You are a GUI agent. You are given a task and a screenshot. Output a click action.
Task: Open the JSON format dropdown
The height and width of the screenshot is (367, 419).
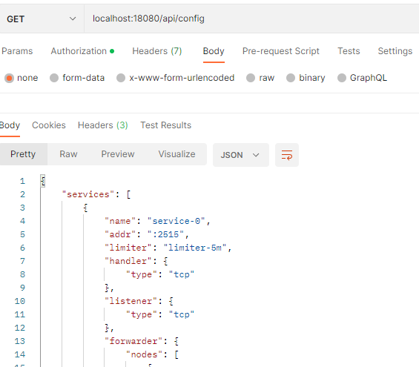point(241,155)
